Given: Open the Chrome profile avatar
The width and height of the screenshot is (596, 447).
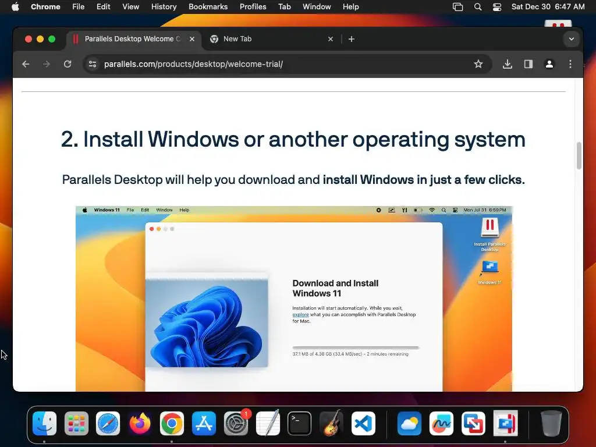Looking at the screenshot, I should pos(549,64).
